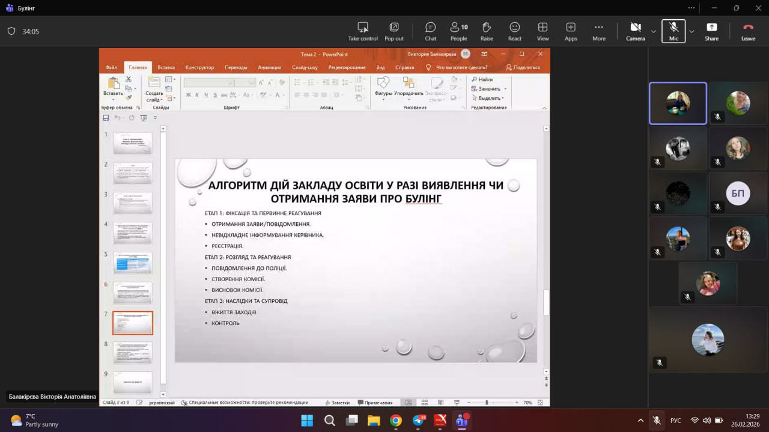Turn on the Camera
The height and width of the screenshot is (432, 769).
[635, 31]
